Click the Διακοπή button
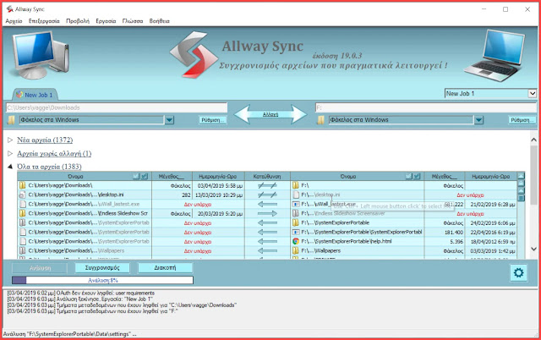541x340 pixels. pos(165,268)
